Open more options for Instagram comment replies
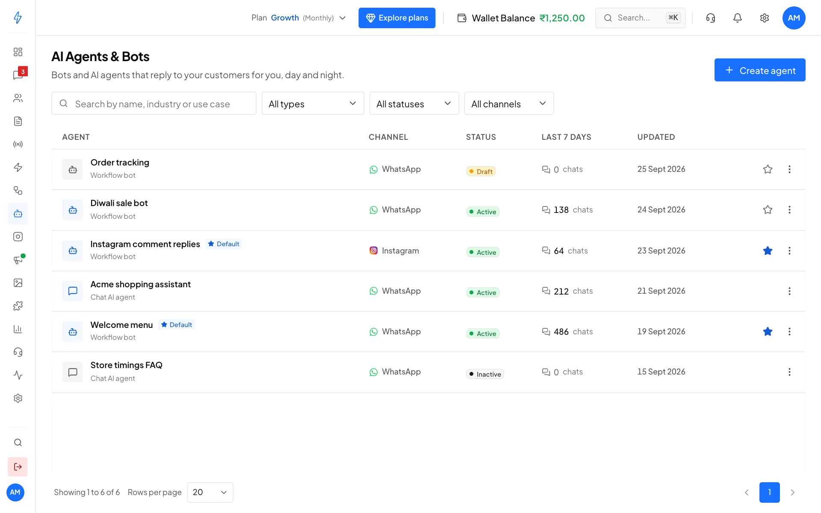This screenshot has height=513, width=821. tap(789, 251)
